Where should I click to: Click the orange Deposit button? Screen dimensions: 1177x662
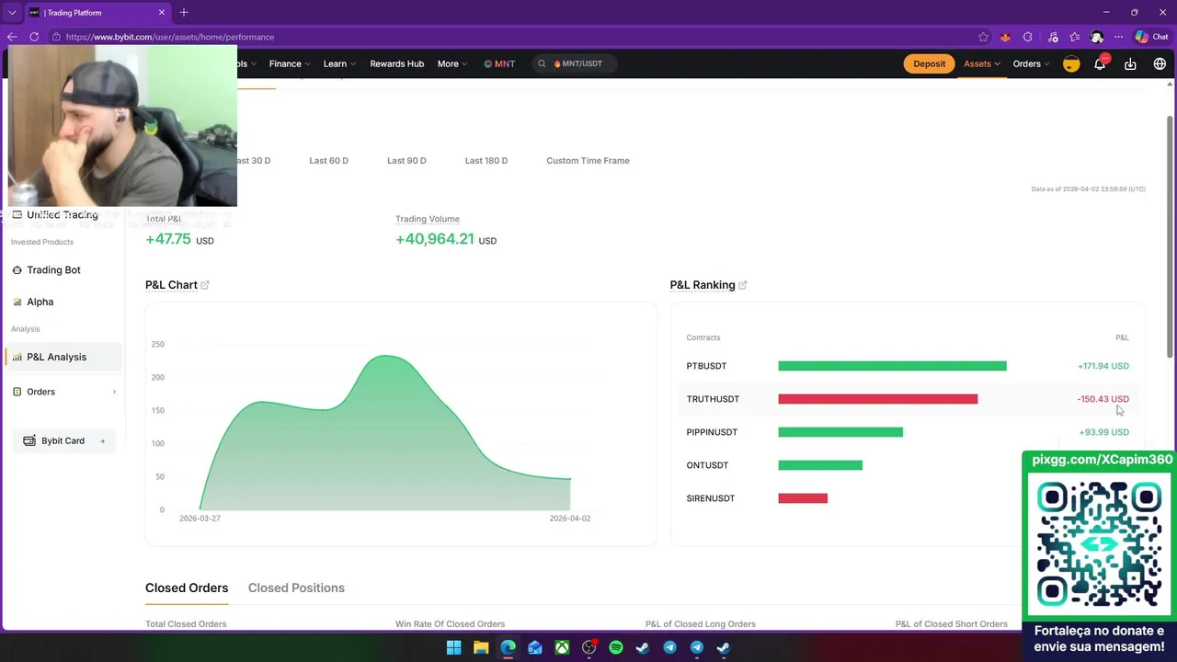pyautogui.click(x=929, y=63)
